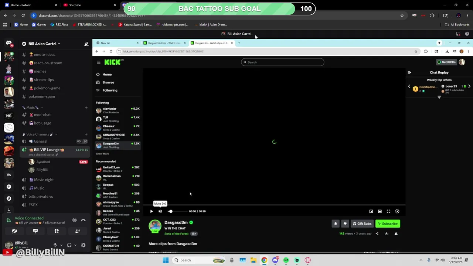Open Bill Asian Cartel server dropdown
Screen dimensions: 473x266
[x=44, y=44]
